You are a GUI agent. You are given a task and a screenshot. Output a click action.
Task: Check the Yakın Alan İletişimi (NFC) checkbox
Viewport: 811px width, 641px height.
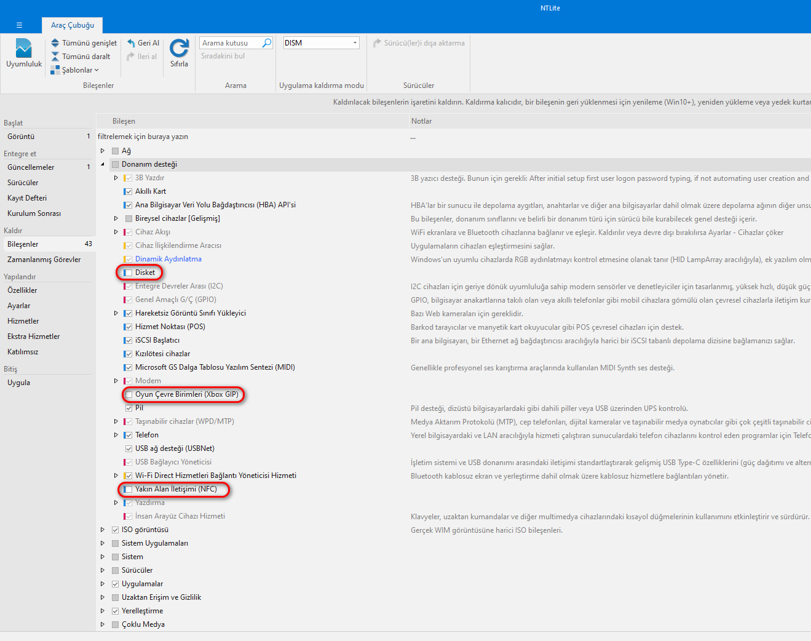coord(129,489)
